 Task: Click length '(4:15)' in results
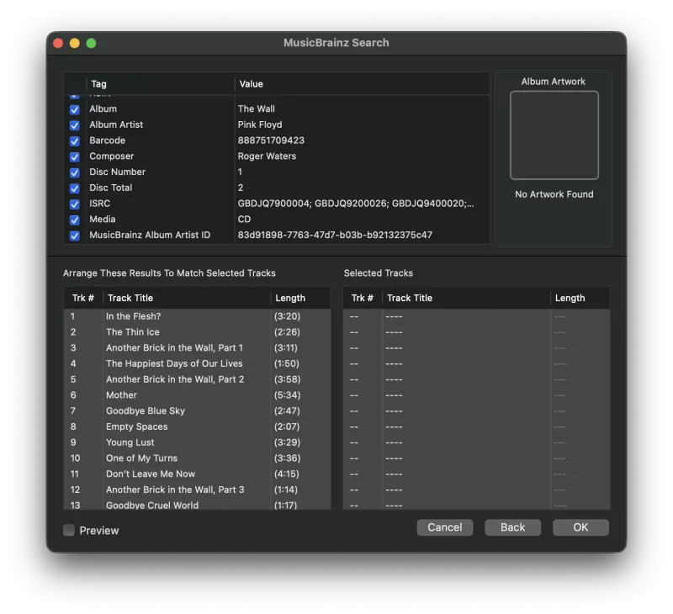287,474
